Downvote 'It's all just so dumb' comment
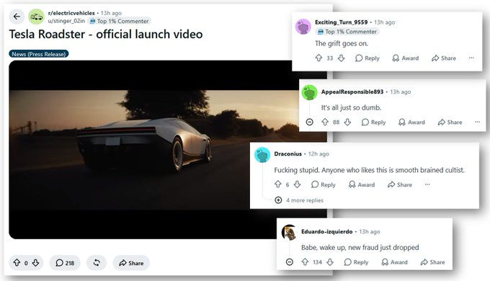The height and width of the screenshot is (281, 490). click(347, 122)
